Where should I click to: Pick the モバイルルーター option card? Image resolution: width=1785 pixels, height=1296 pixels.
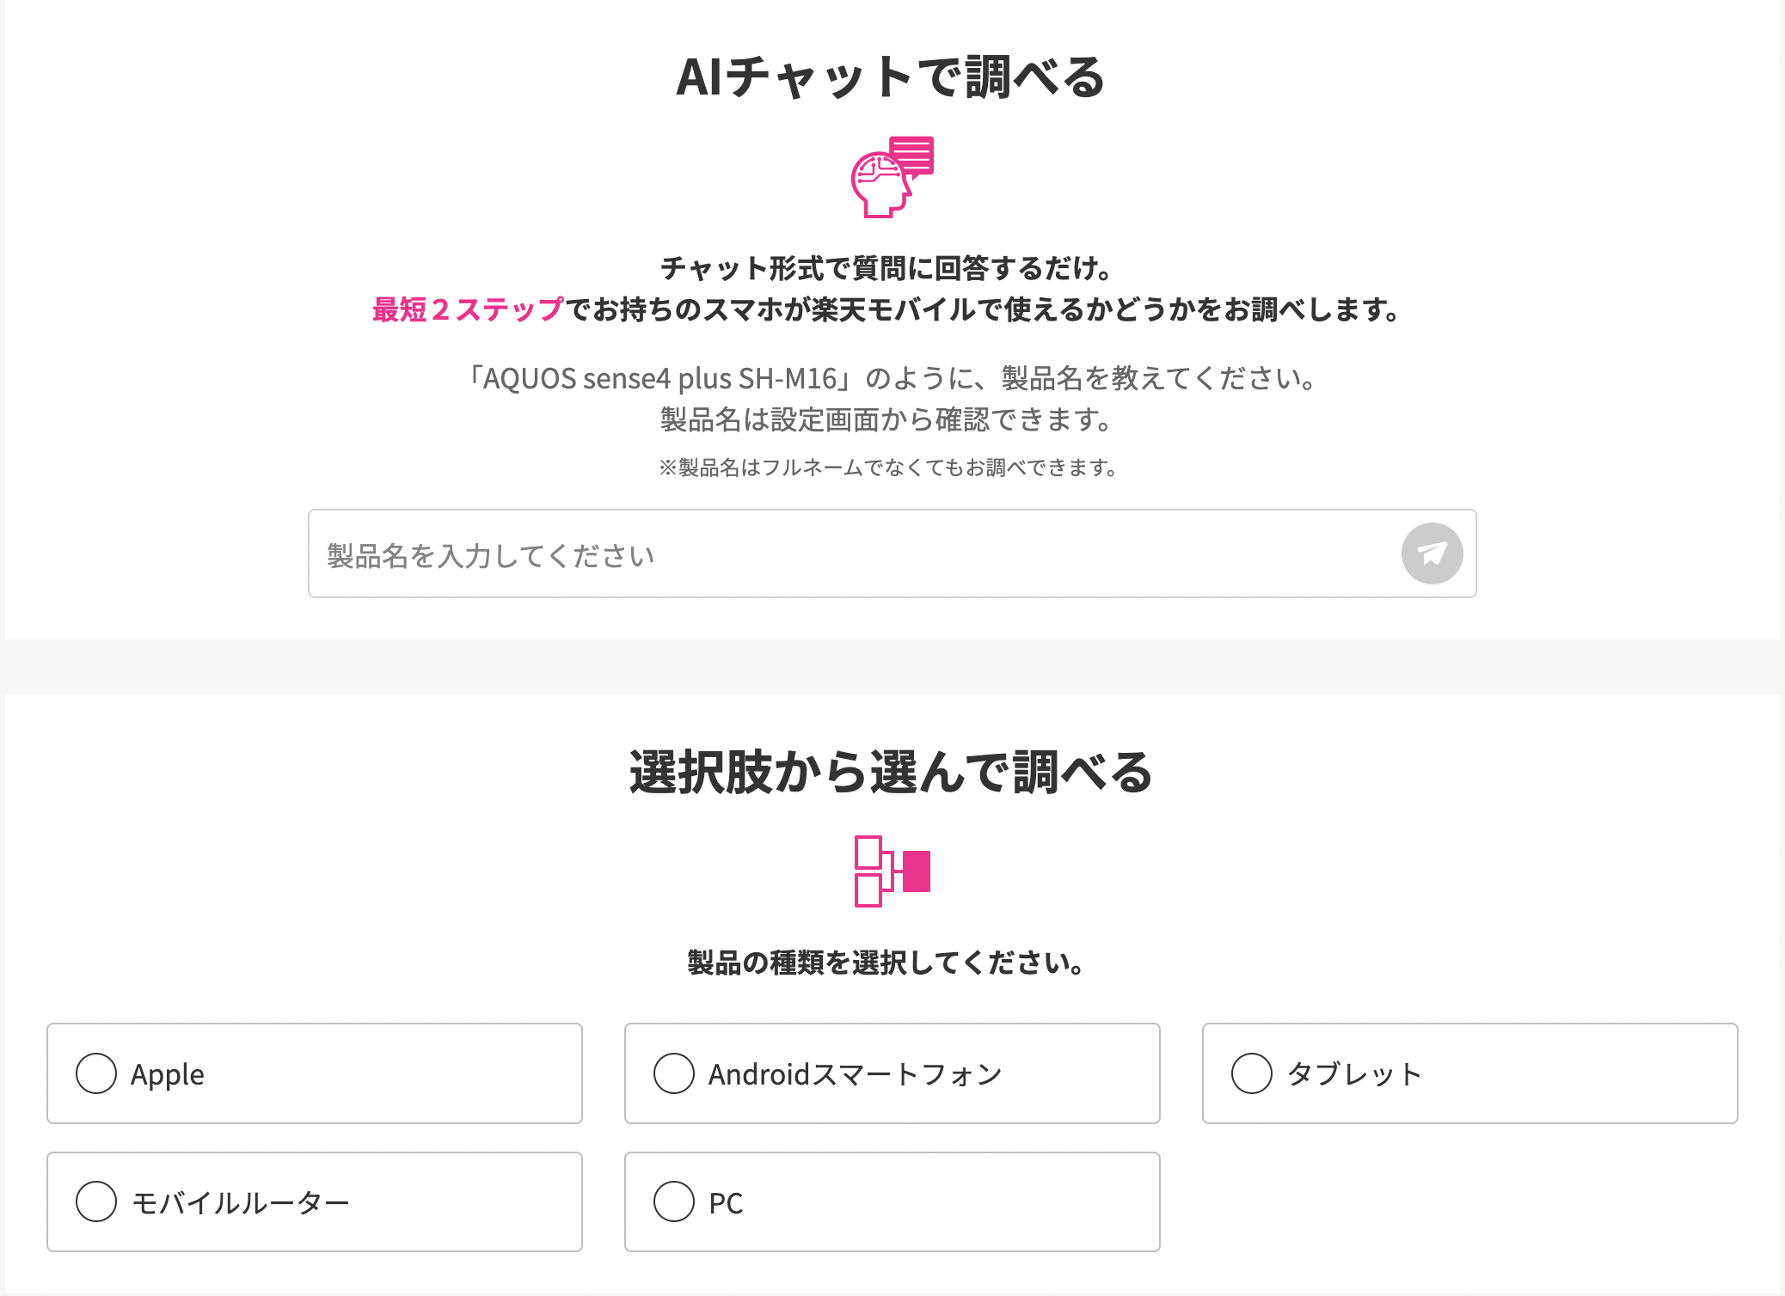(x=315, y=1201)
